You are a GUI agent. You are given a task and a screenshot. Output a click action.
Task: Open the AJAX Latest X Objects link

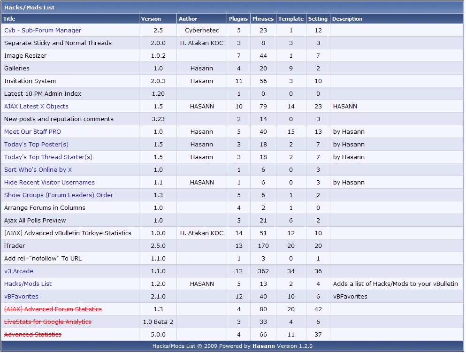[36, 107]
